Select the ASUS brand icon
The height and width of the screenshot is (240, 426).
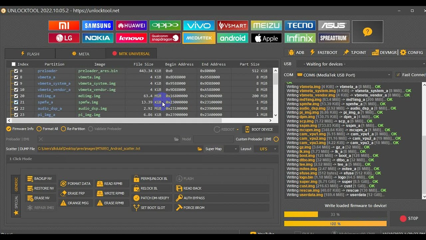(334, 26)
